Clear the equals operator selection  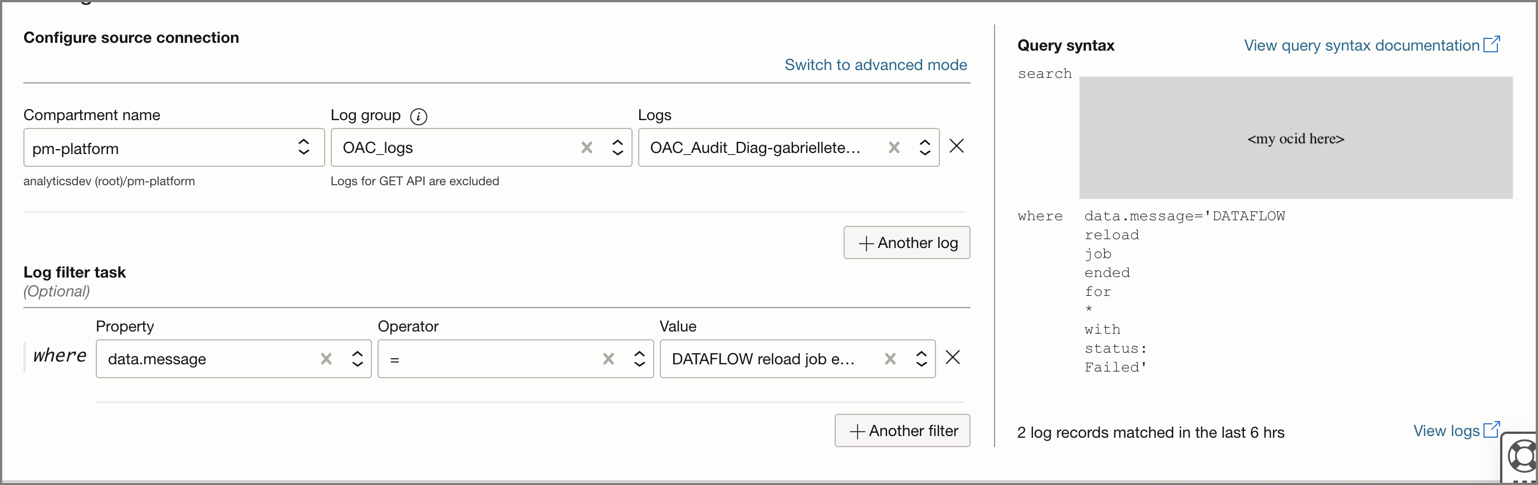(609, 359)
